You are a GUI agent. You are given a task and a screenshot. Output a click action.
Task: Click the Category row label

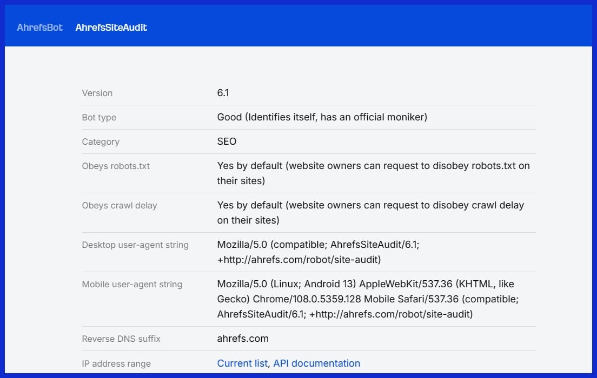(x=101, y=141)
